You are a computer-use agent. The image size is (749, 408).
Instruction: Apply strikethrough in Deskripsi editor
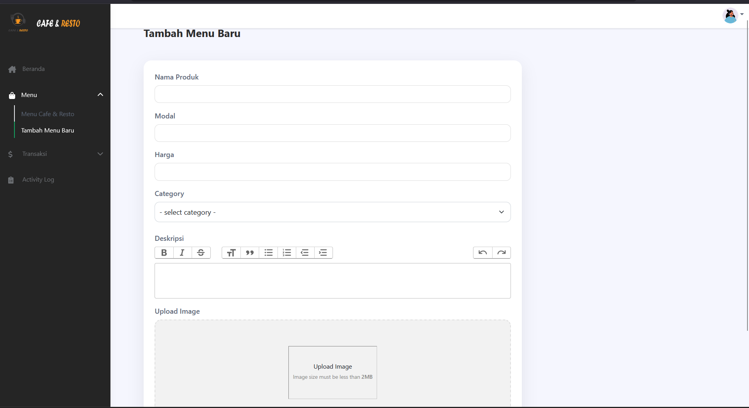[x=201, y=253]
